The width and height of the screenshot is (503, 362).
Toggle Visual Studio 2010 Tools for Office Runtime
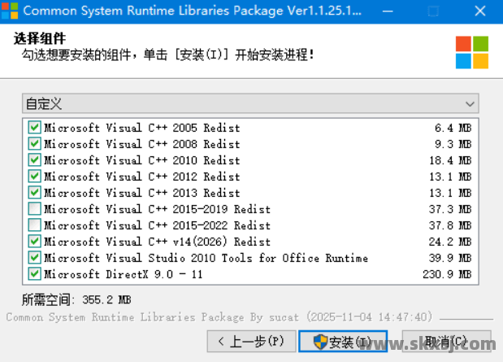[x=34, y=258]
